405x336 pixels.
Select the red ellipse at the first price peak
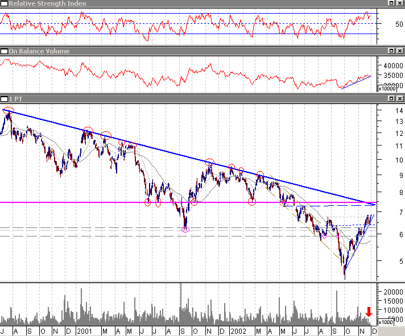[9, 110]
